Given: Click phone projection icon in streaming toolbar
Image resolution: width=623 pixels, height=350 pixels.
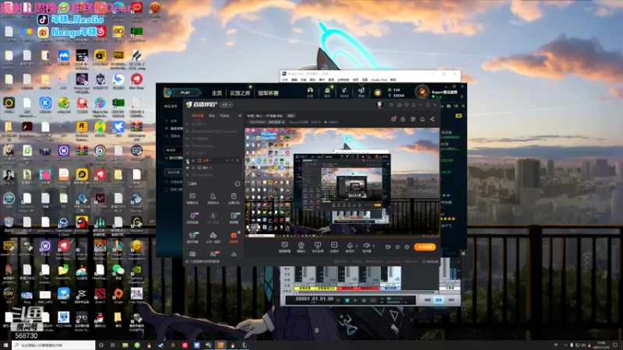Looking at the screenshot, I should pyautogui.click(x=318, y=245).
